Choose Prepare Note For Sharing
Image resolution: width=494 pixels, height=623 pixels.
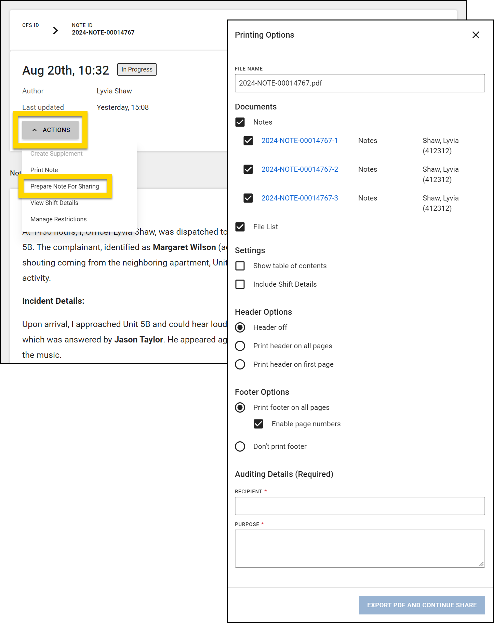click(65, 186)
